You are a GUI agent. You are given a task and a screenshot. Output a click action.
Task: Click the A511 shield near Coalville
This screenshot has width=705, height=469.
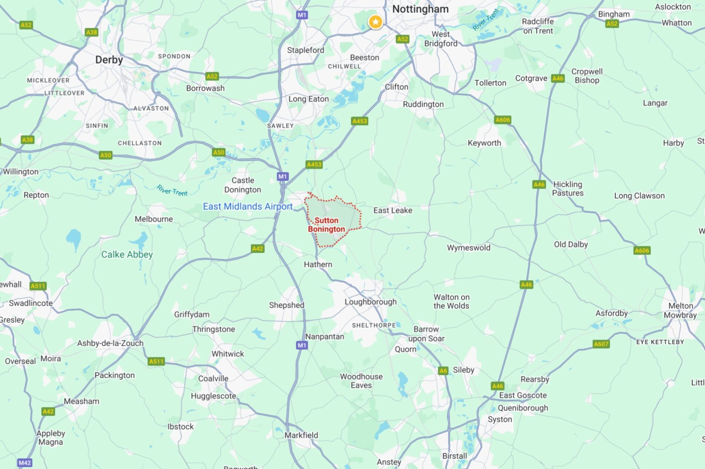click(x=156, y=361)
